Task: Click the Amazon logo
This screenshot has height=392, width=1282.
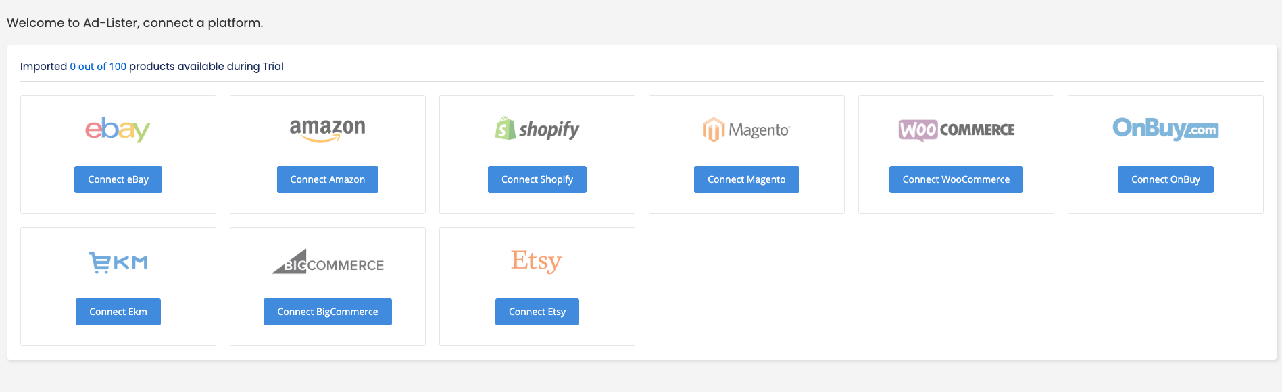Action: coord(328,130)
